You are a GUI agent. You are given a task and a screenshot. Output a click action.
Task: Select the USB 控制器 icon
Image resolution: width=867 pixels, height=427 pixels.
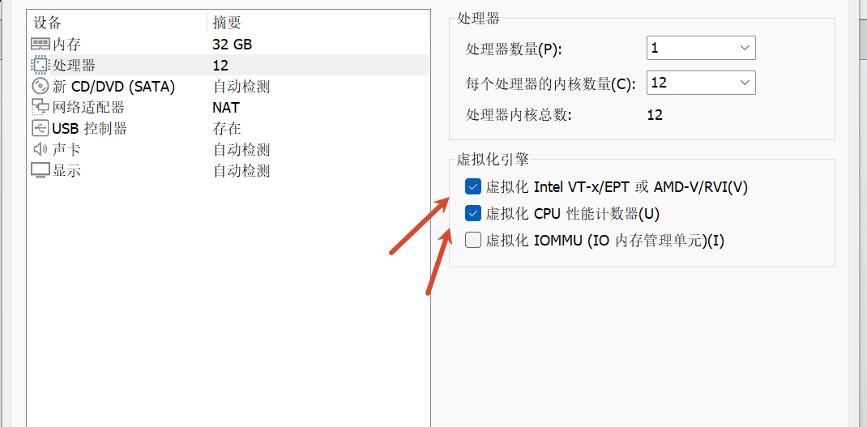coord(40,128)
